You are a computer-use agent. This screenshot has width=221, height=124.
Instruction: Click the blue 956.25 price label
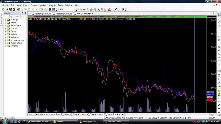coord(210,95)
